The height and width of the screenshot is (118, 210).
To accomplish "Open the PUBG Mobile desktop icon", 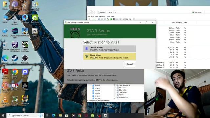I will [25, 32].
